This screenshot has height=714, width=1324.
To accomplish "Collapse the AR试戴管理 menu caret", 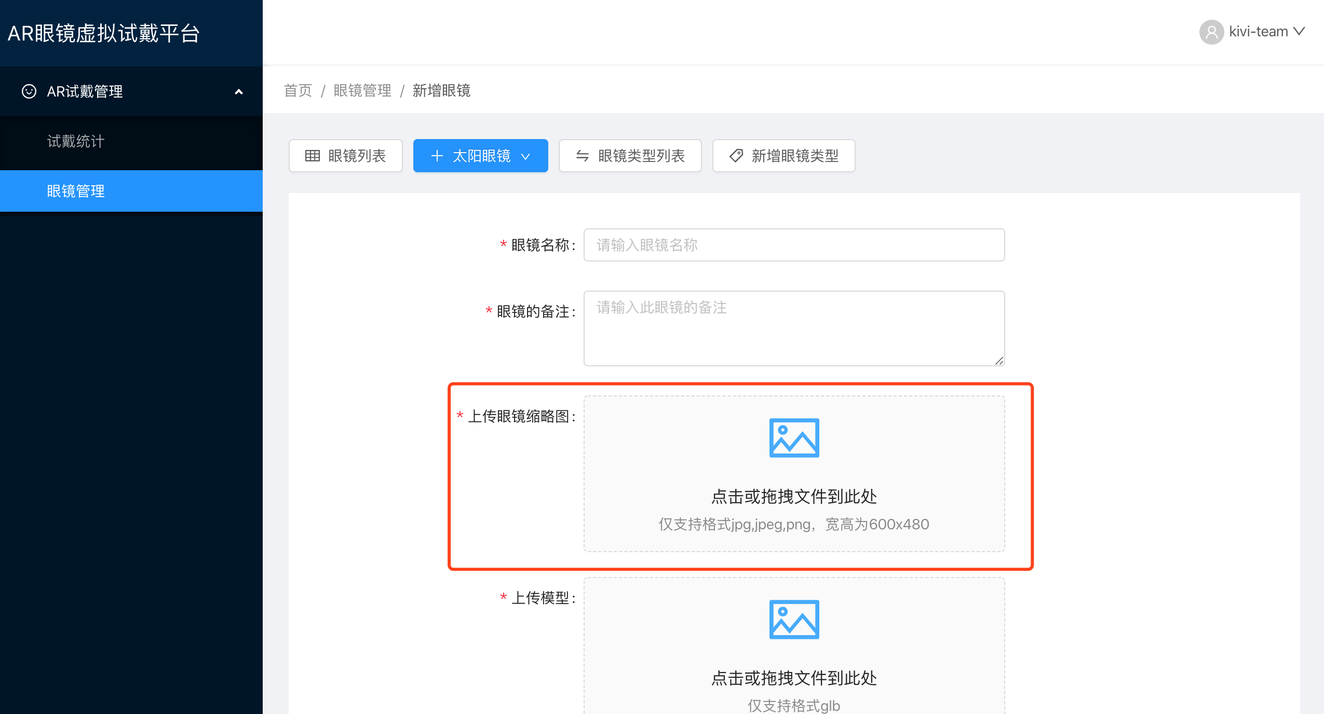I will [239, 92].
